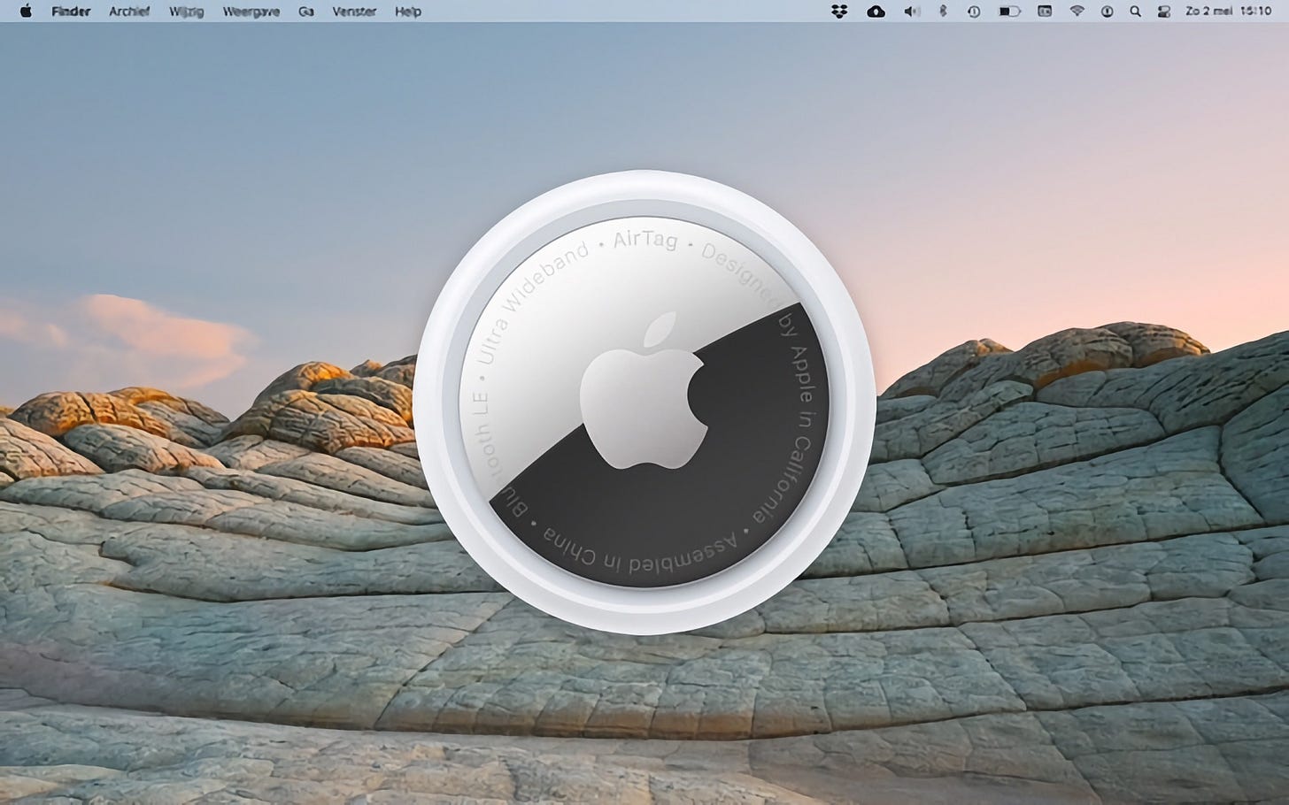Click the Time Machine clock icon
The image size is (1289, 805).
coord(974,11)
